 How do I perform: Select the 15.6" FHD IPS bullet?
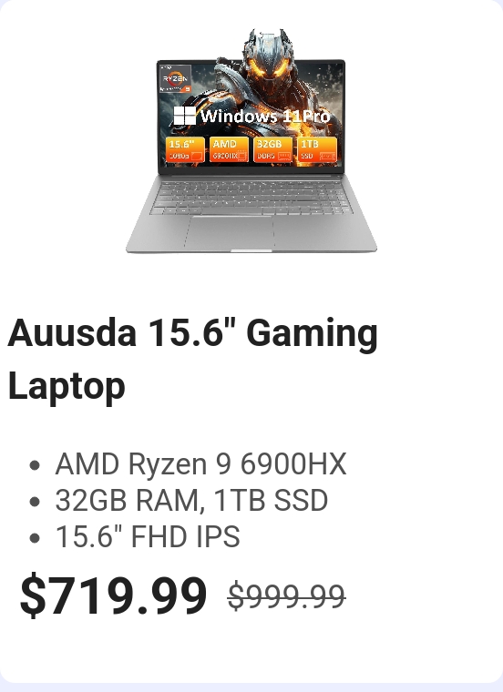point(148,536)
